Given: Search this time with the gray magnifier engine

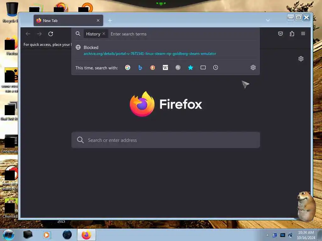Looking at the screenshot, I should point(178,67).
